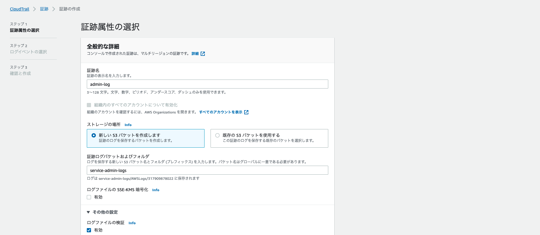Focus the 証跡名 field containing admin-log
Screen dimensions: 540x235
(x=208, y=84)
